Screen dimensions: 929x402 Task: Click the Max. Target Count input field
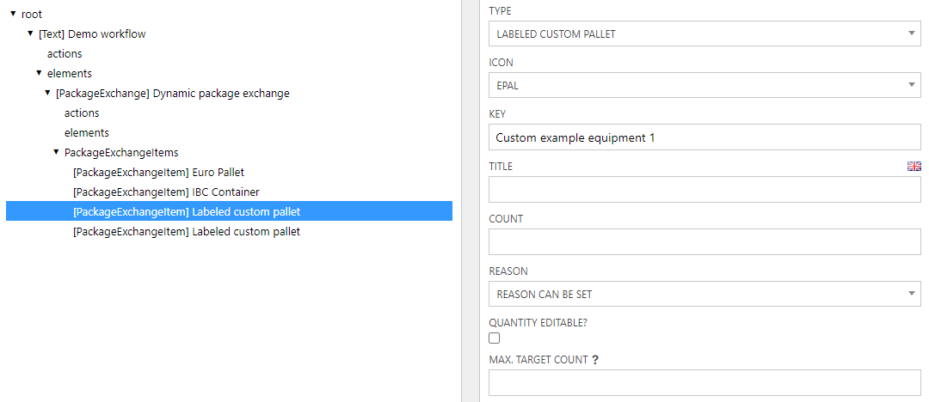click(x=704, y=382)
